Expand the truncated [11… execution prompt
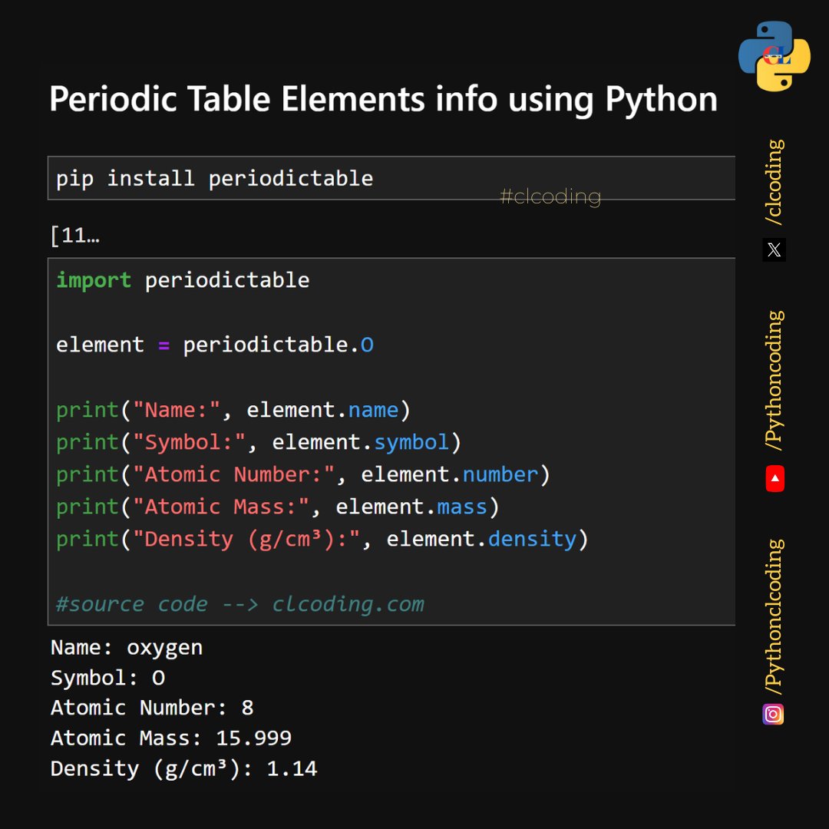 click(76, 235)
